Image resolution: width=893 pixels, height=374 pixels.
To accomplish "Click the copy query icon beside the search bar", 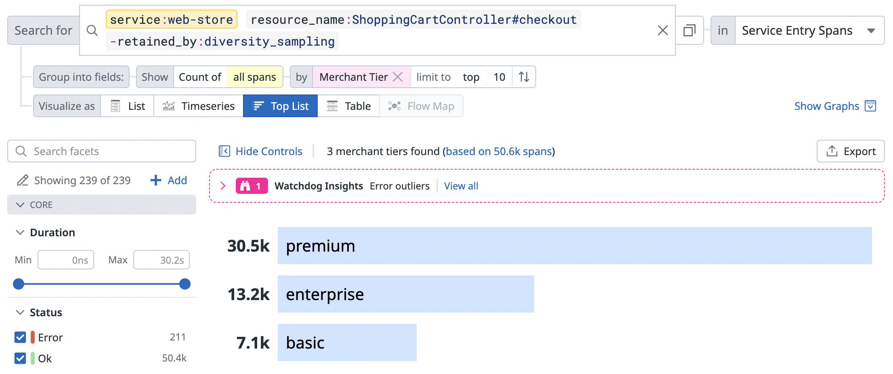I will 690,30.
